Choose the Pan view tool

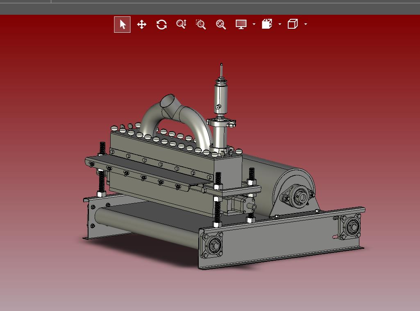pyautogui.click(x=142, y=24)
